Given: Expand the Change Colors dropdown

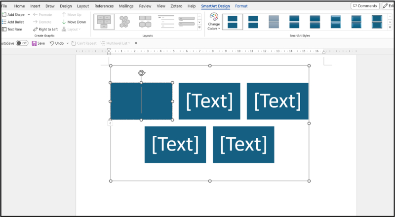Looking at the screenshot, I should 214,23.
